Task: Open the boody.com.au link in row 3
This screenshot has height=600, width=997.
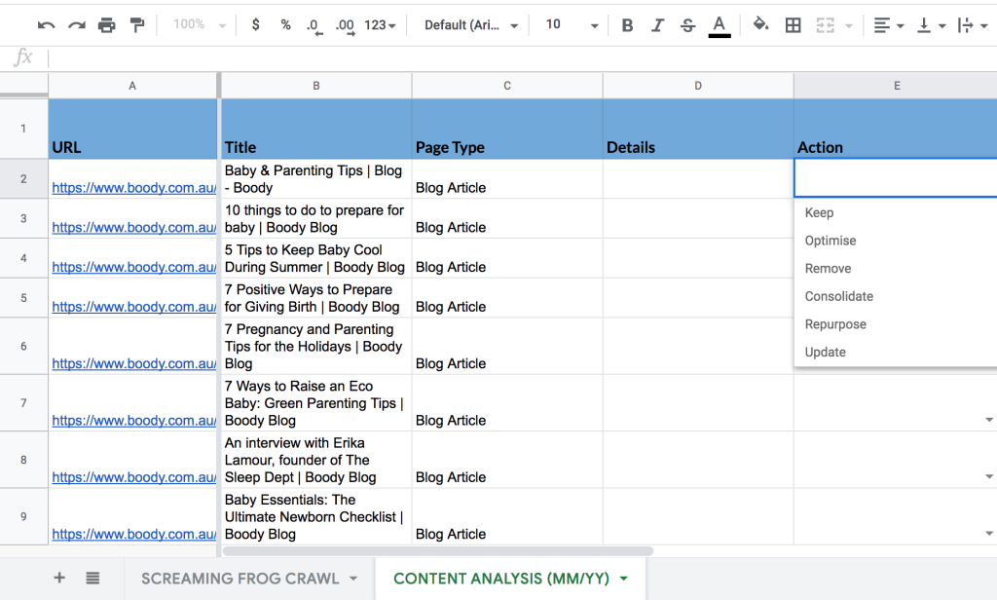Action: 134,227
